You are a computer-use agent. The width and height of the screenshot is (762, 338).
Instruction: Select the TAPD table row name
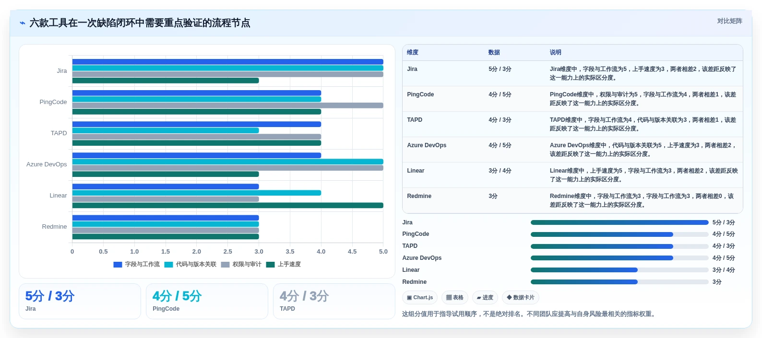tap(415, 120)
